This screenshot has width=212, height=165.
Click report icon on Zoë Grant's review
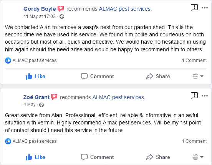(194, 96)
